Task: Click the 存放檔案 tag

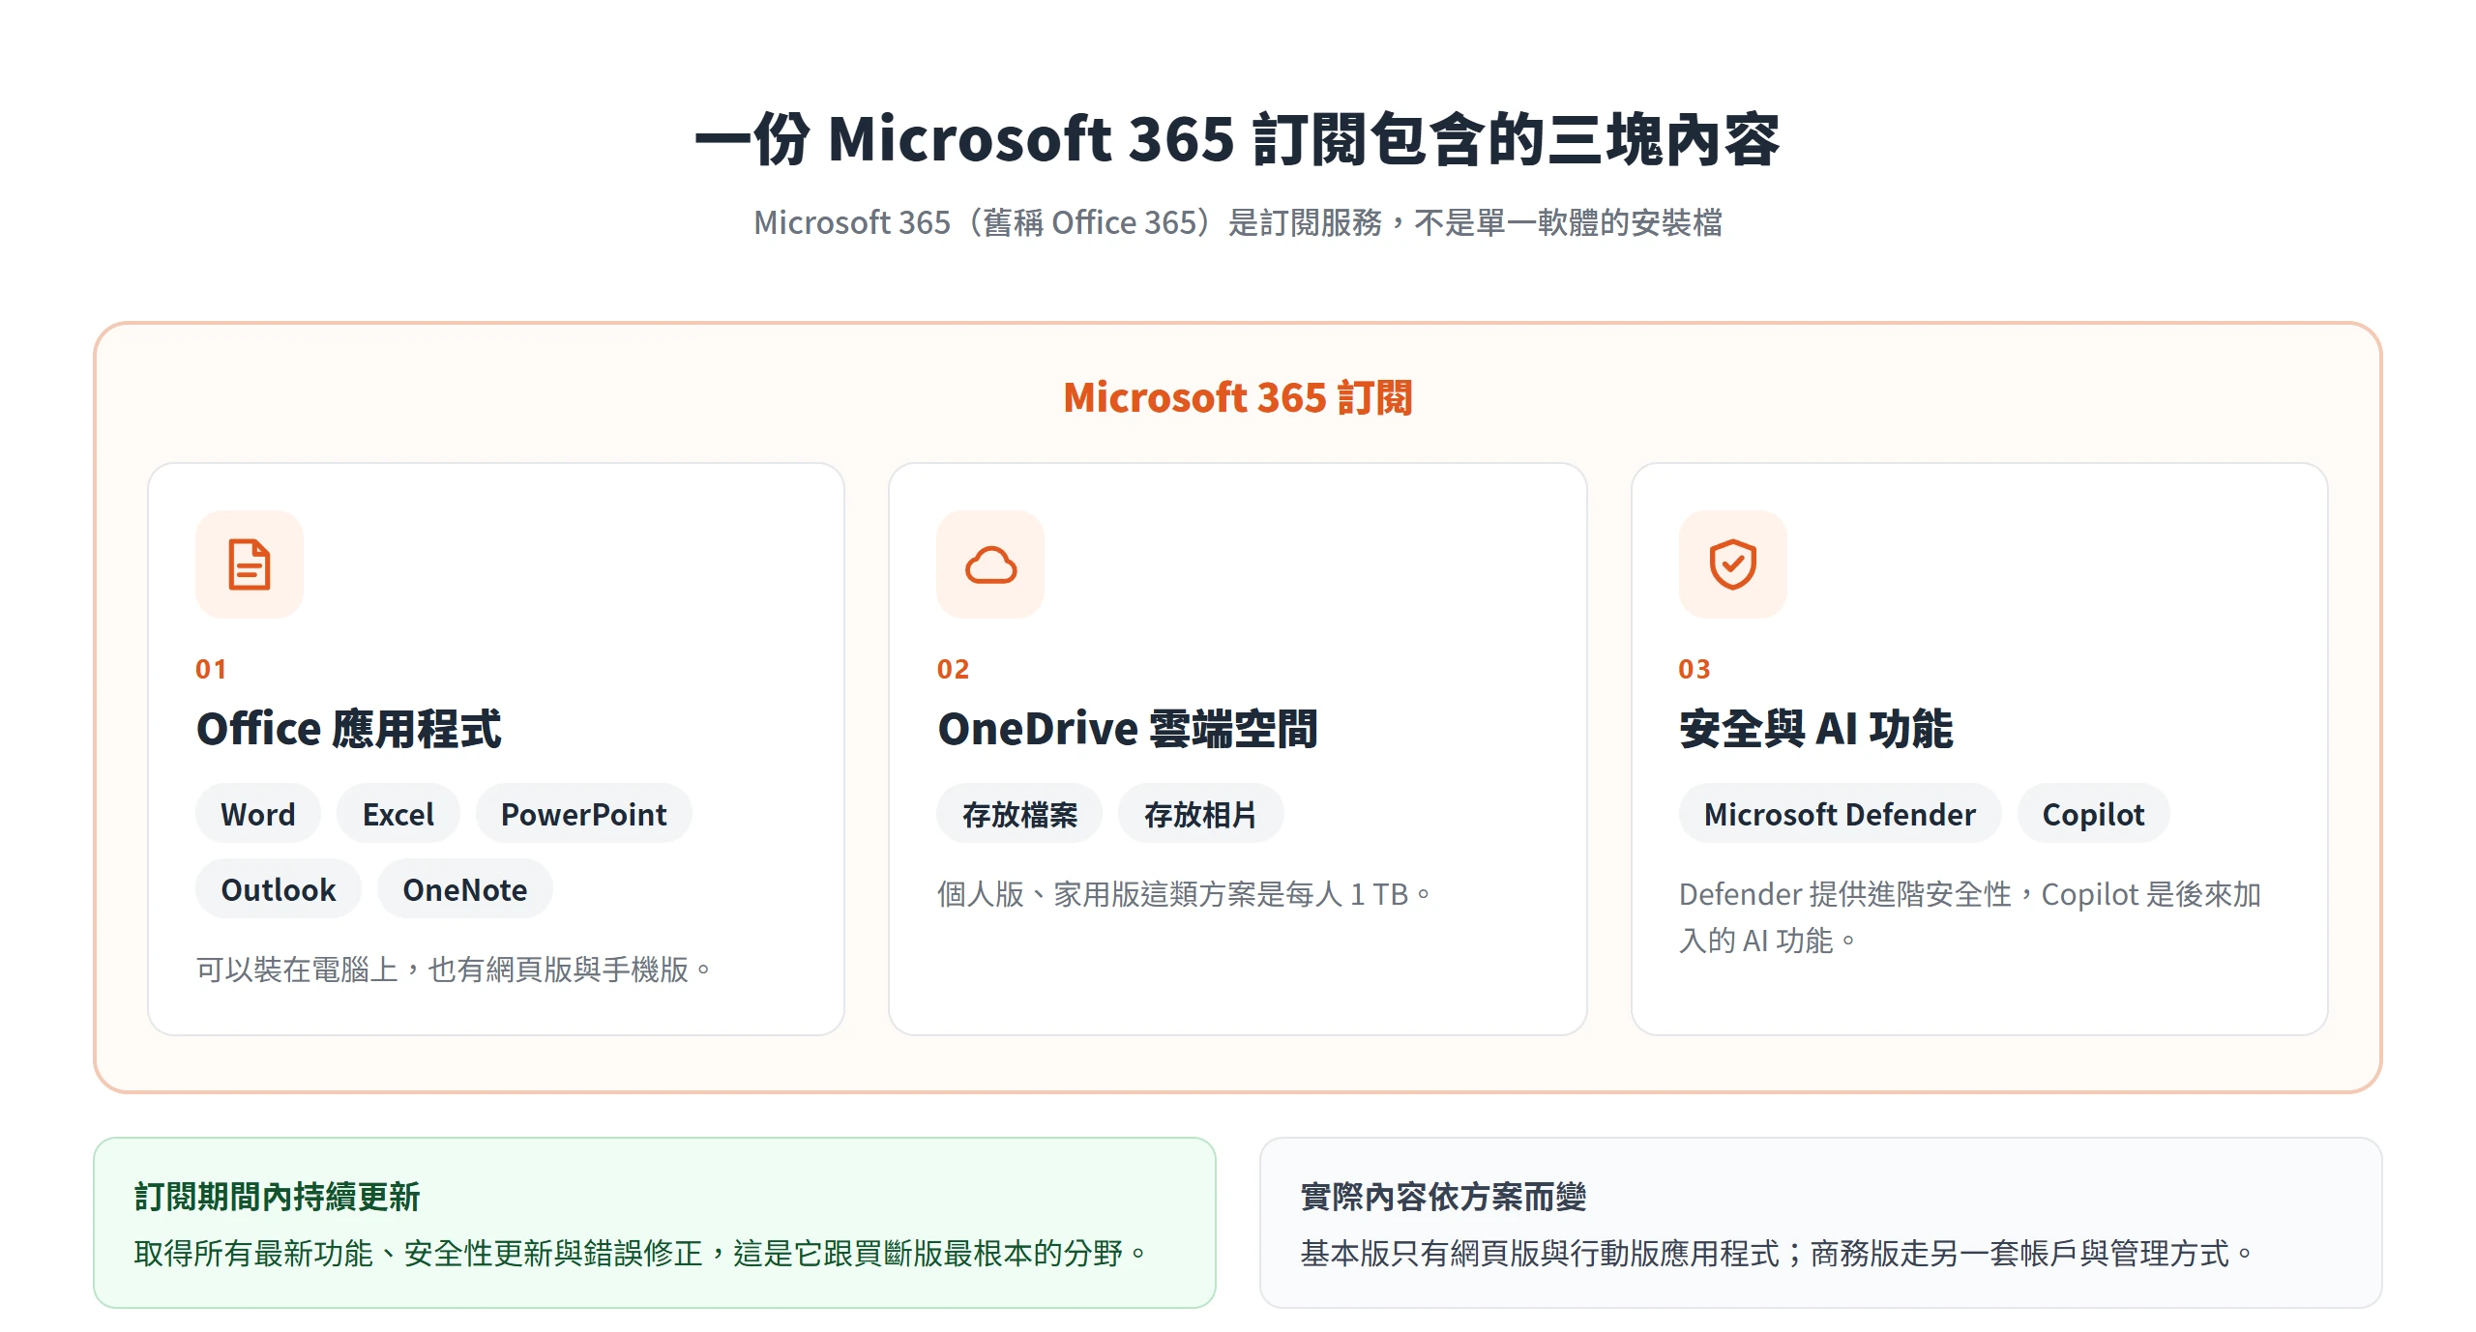Action: click(1019, 814)
